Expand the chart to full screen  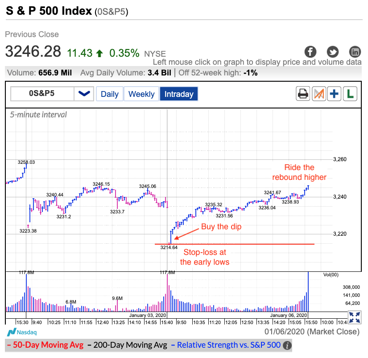pyautogui.click(x=354, y=317)
